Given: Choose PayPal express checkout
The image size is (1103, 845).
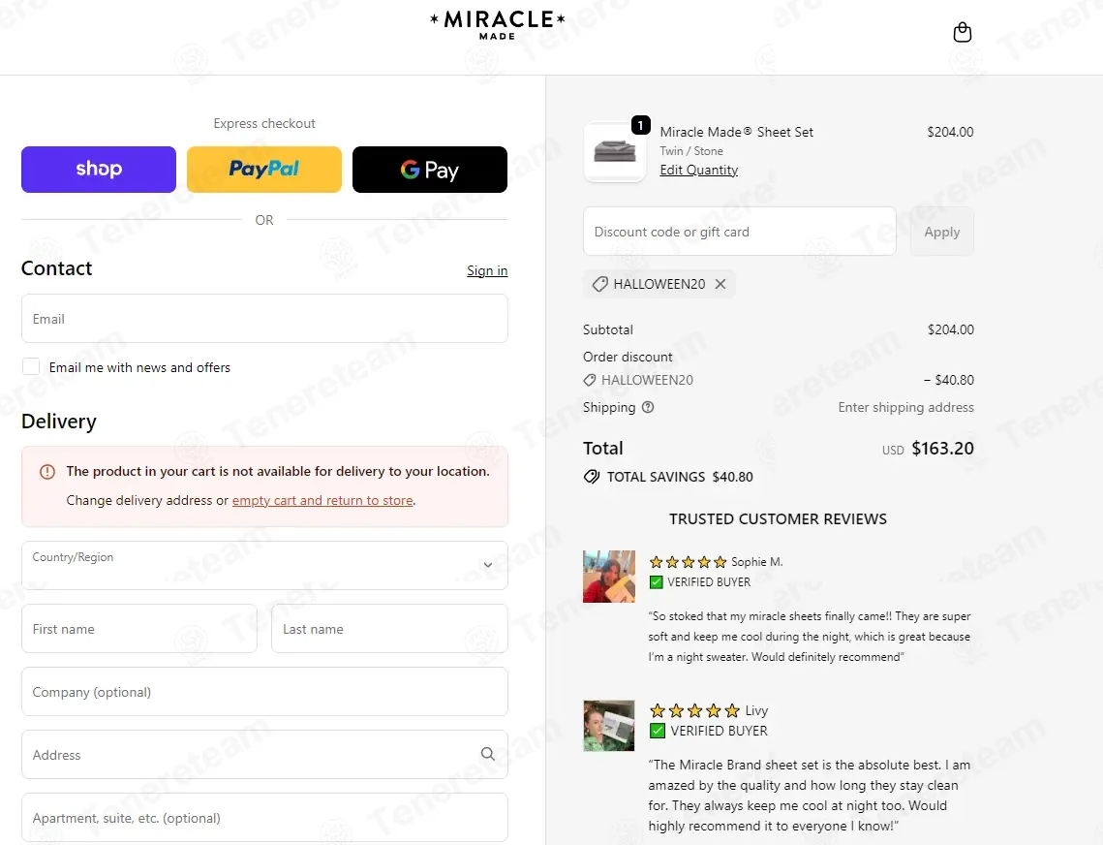Looking at the screenshot, I should pos(264,170).
